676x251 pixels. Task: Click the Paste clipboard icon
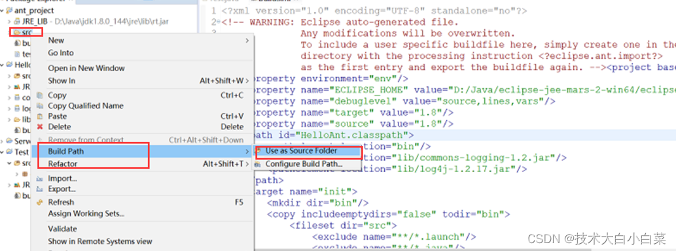point(40,116)
